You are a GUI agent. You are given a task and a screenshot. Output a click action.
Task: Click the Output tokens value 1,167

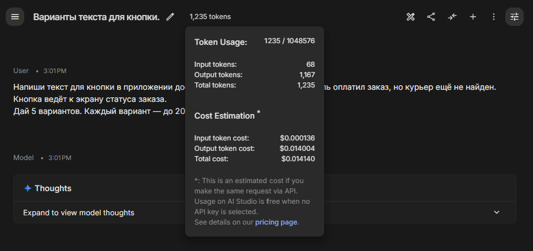[x=307, y=75]
